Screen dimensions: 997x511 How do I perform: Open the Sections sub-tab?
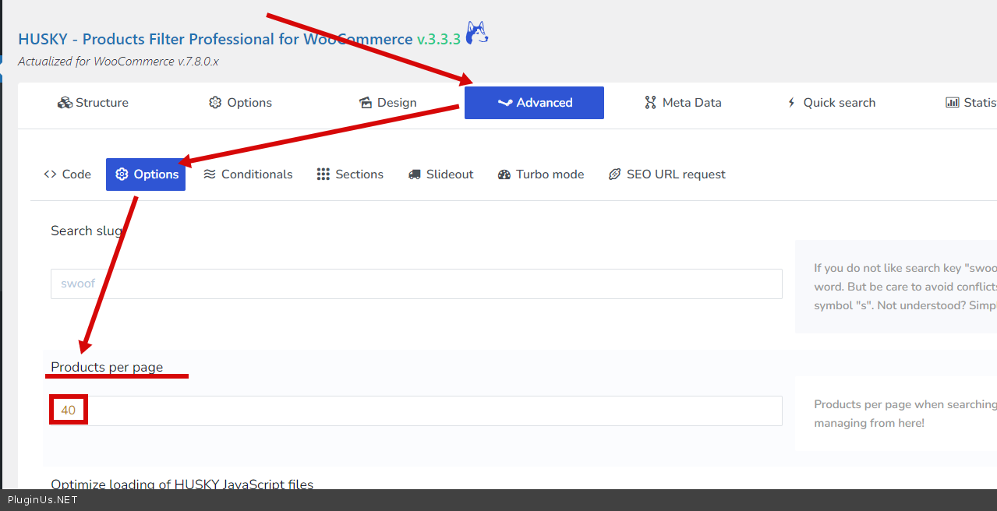click(350, 174)
